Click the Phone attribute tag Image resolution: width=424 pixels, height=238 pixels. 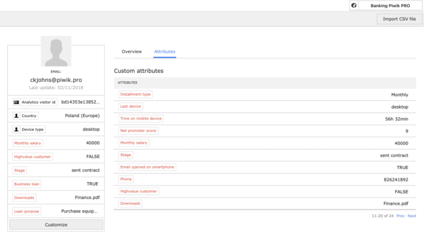point(126,179)
